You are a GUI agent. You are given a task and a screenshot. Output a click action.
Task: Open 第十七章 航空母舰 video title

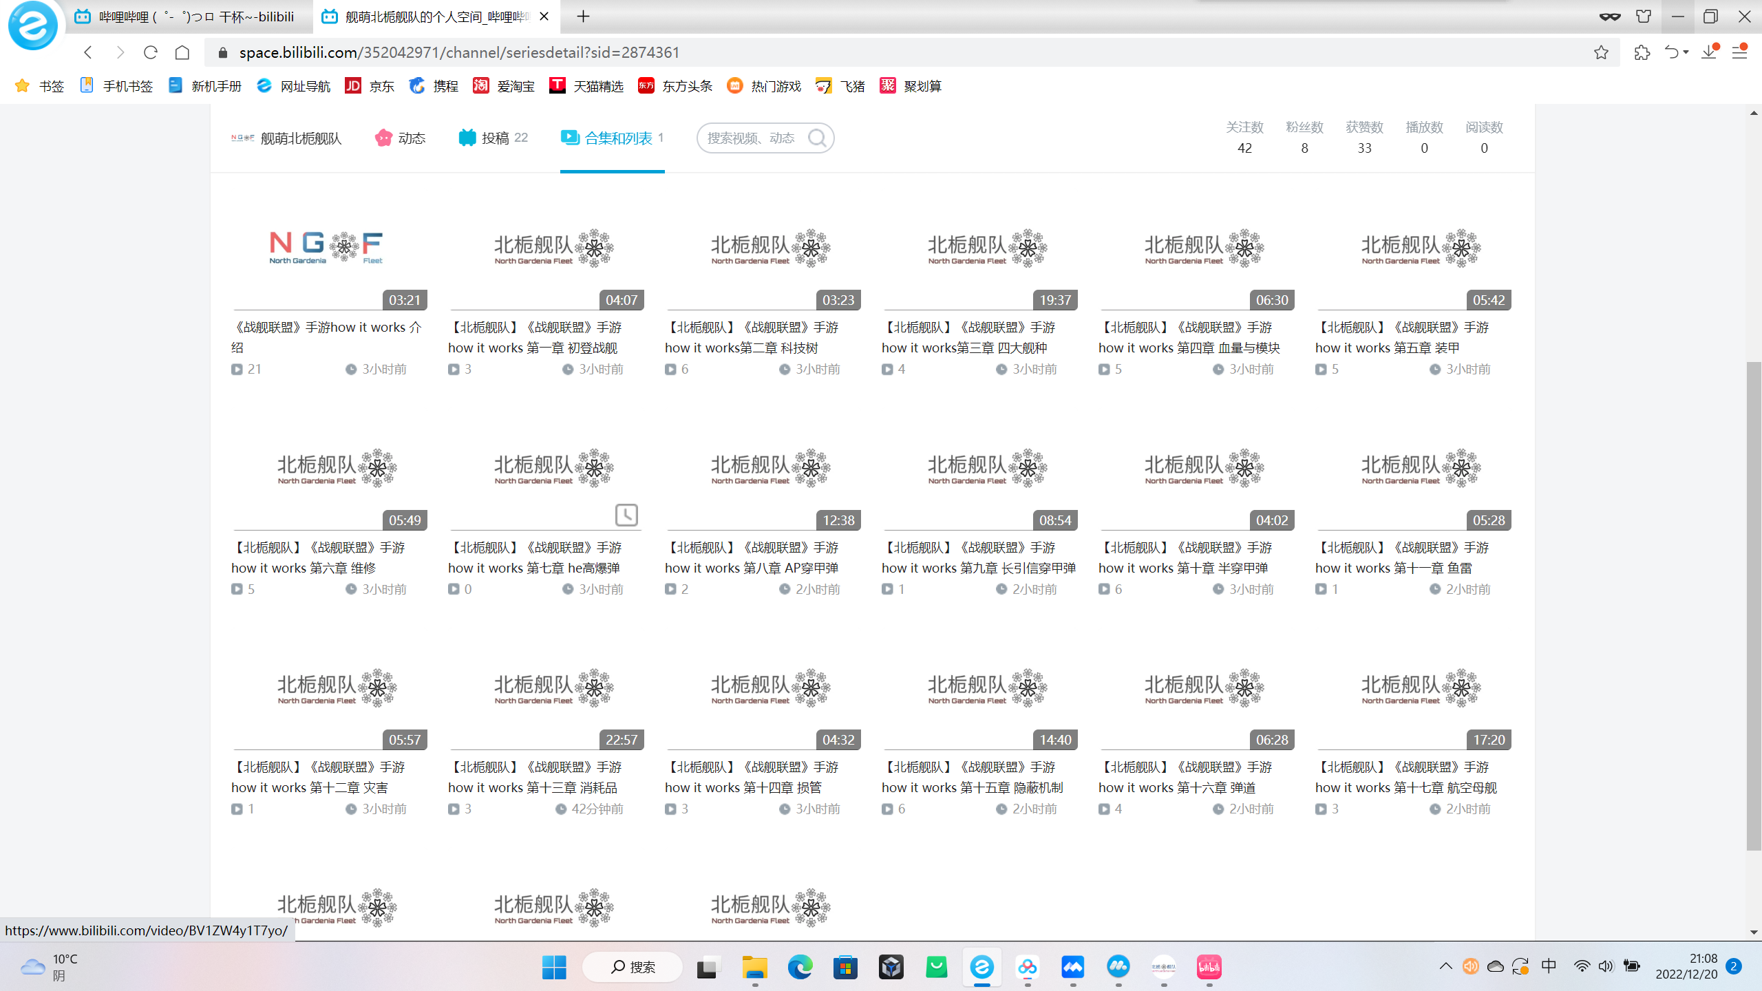point(1406,777)
